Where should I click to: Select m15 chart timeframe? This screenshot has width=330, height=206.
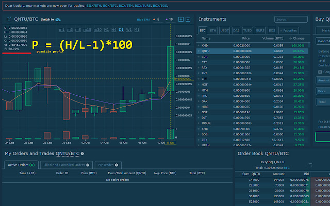point(87,30)
